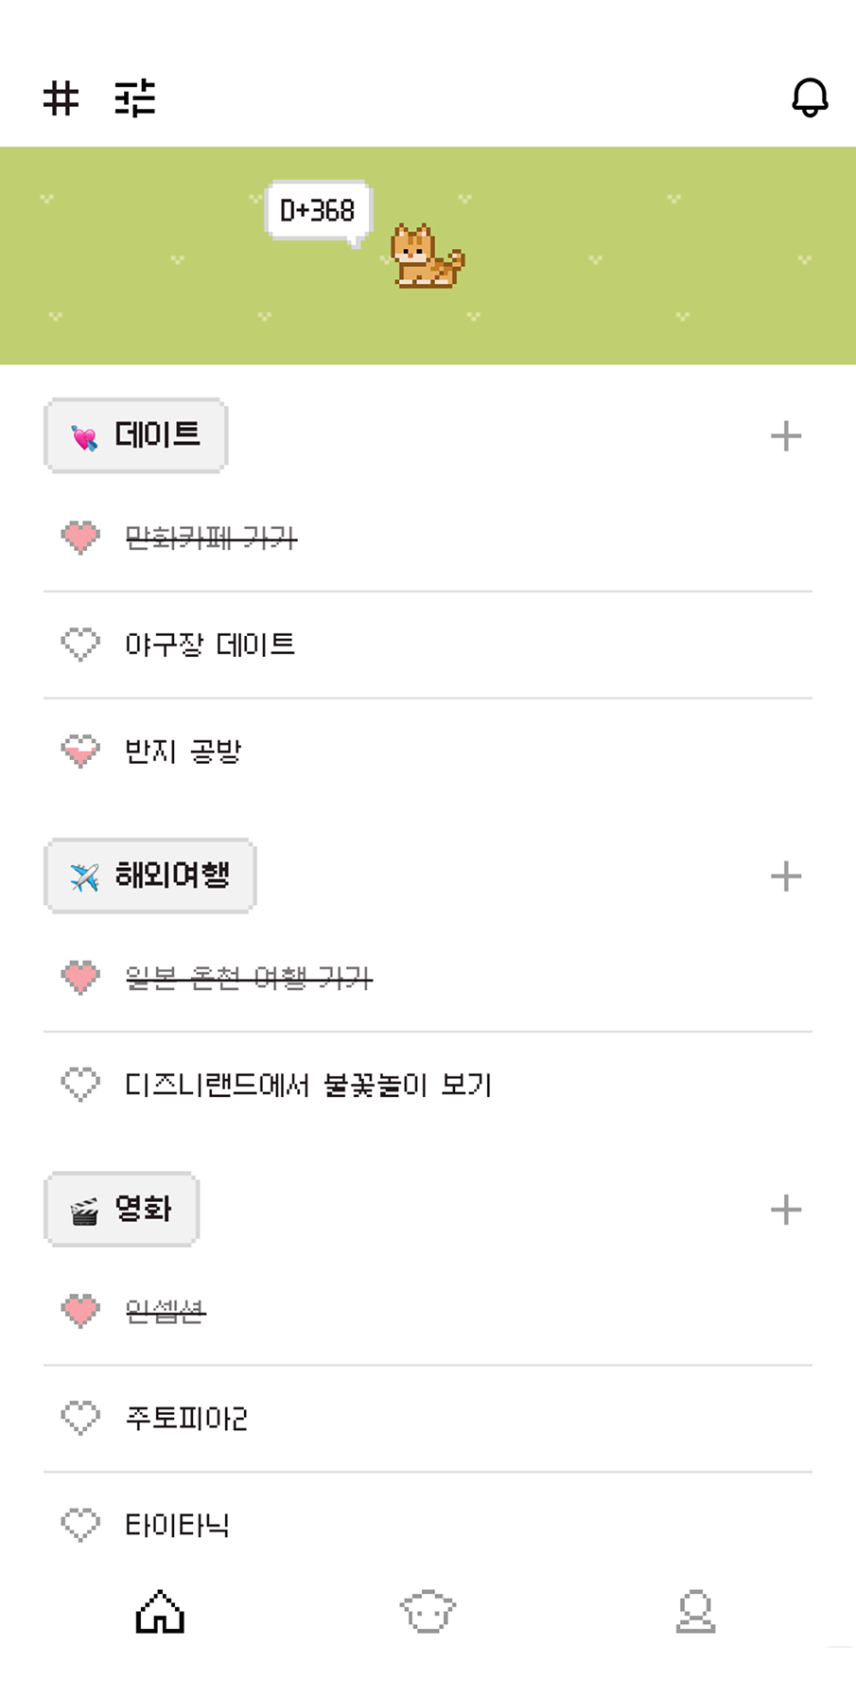Open the filter sliders icon
The width and height of the screenshot is (856, 1698).
tap(135, 97)
